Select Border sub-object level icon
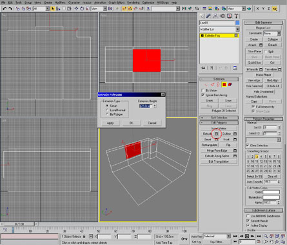This screenshot has width=287, height=245. pyautogui.click(x=218, y=85)
